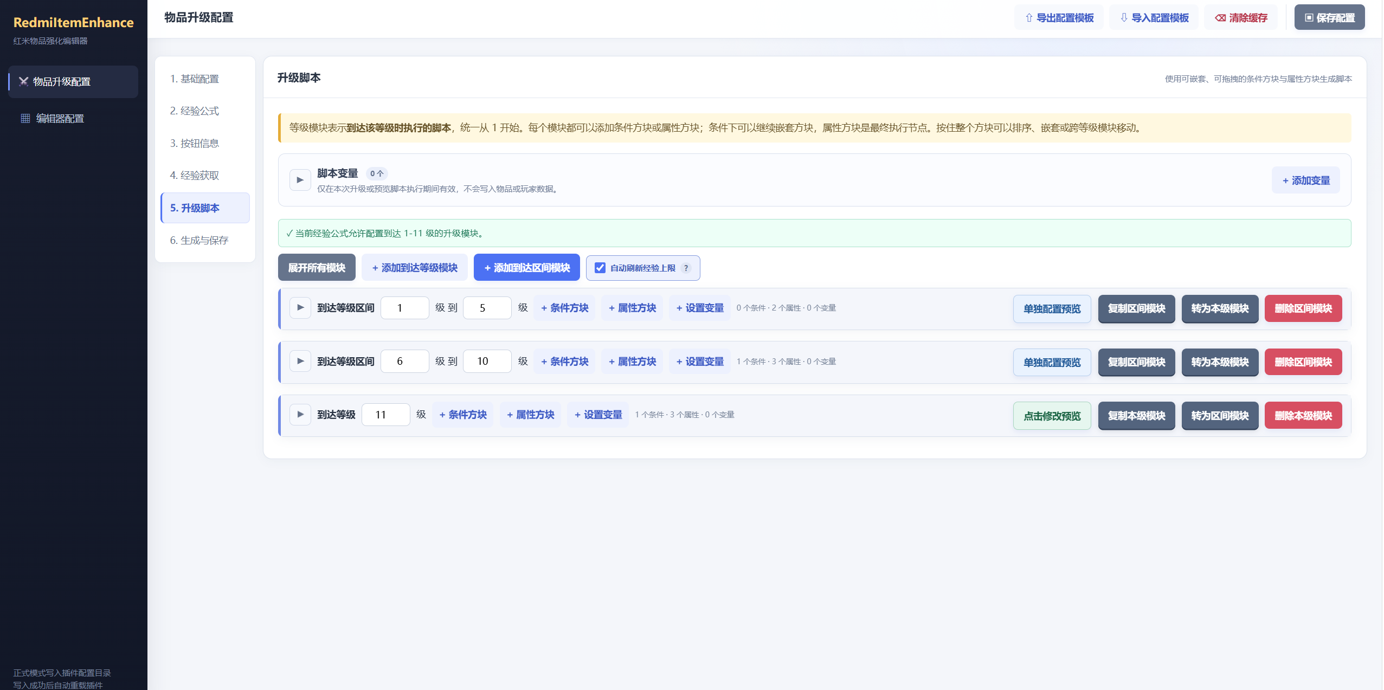
Task: Expand the 到达等级 11 module
Action: coord(300,415)
